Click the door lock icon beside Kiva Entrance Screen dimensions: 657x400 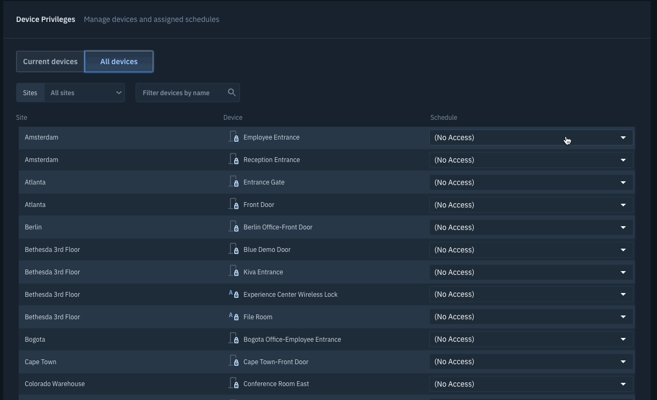[x=234, y=272]
